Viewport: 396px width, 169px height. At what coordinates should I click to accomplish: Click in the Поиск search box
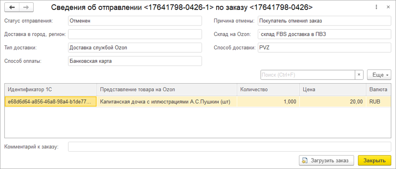(307, 75)
